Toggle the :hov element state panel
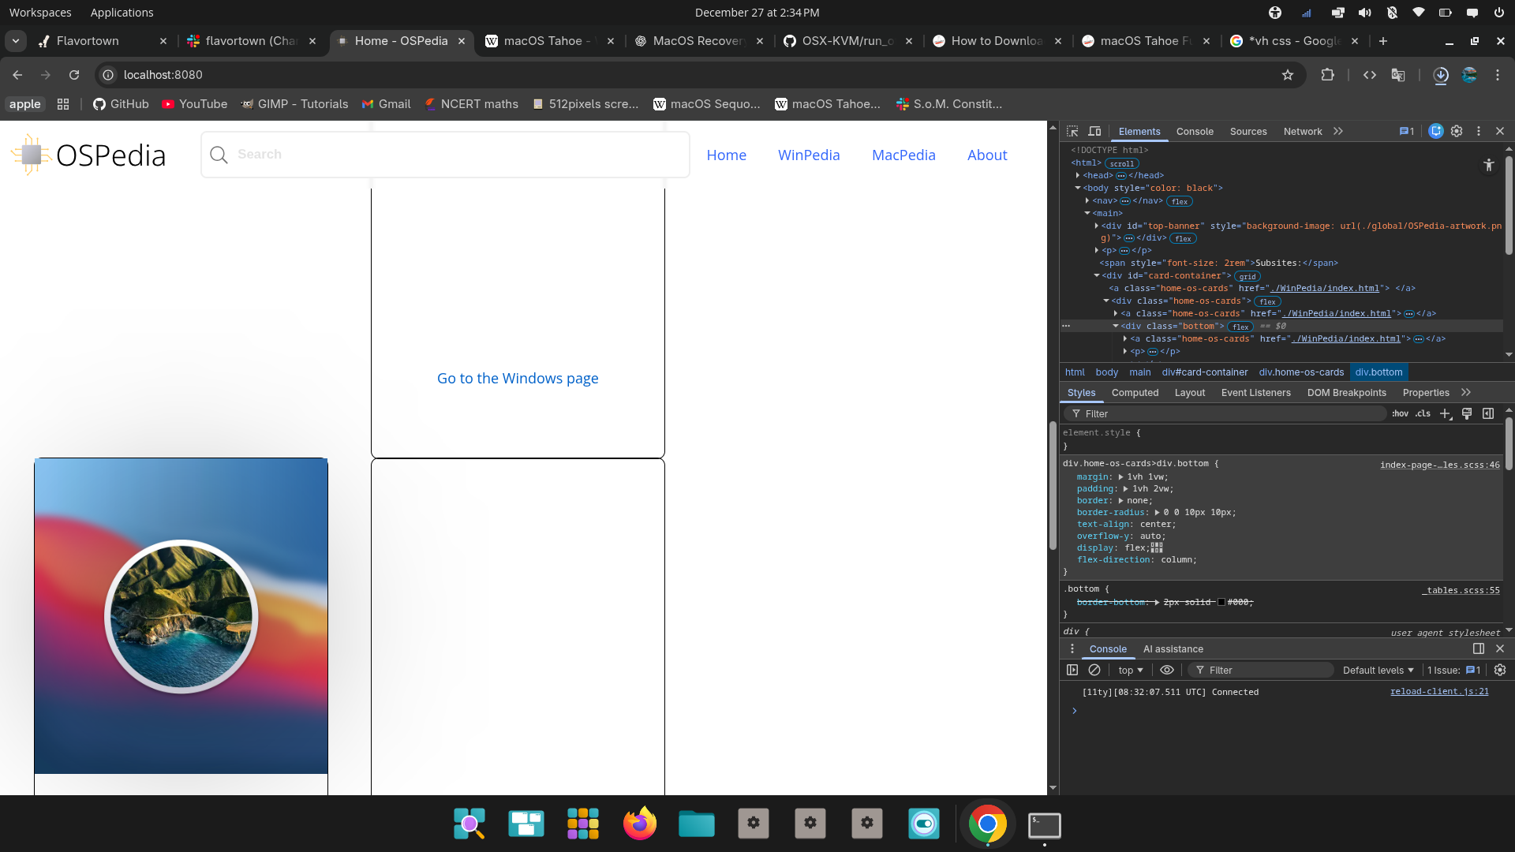The height and width of the screenshot is (852, 1515). (1400, 413)
